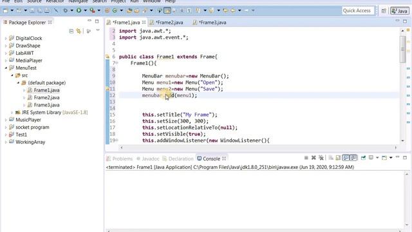Screen dimensions: 412x232
Task: Select Frame3.java in Package Explorer
Action: (46, 105)
